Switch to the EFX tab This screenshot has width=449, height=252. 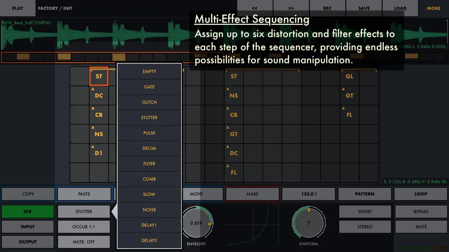coord(28,212)
